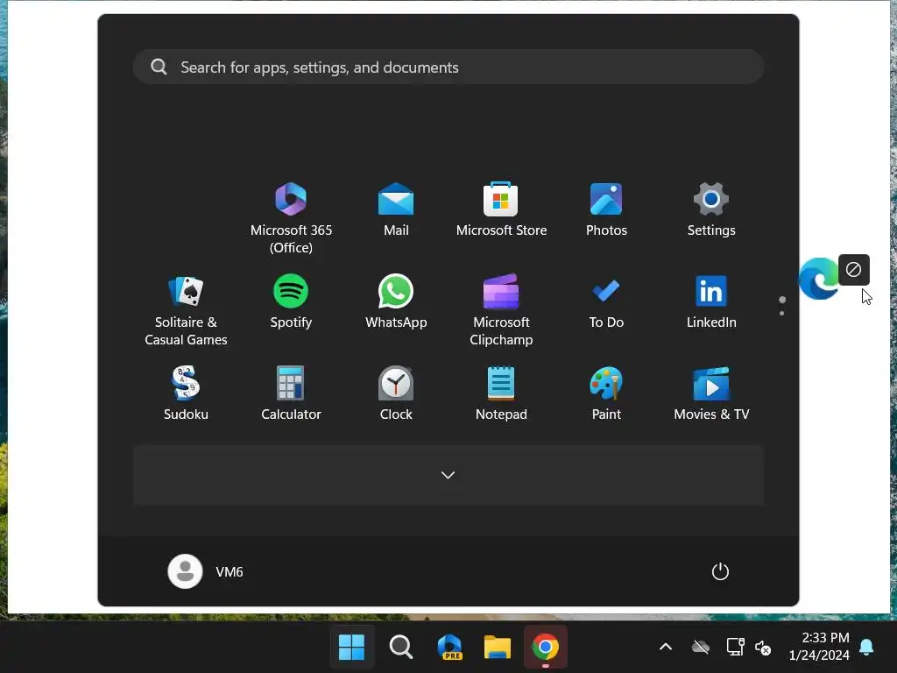Open the notifications bell
The height and width of the screenshot is (673, 897).
tap(866, 647)
